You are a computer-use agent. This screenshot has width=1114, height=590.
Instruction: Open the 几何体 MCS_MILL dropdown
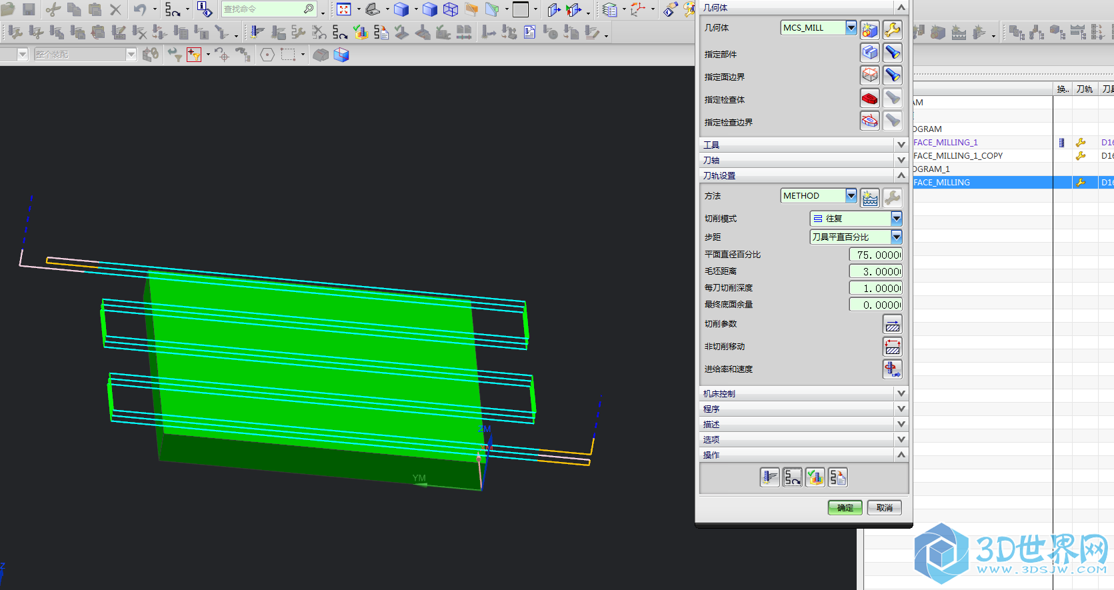coord(851,27)
